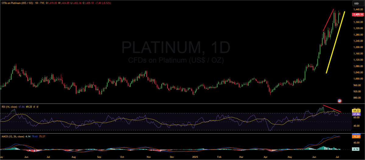Click the 60.00 label on RSI scale
Screen dimensions: 365x160
356,117
